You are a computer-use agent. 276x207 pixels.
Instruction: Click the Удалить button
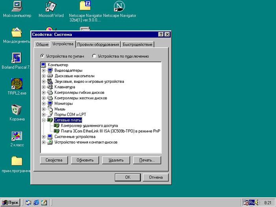tap(116, 160)
